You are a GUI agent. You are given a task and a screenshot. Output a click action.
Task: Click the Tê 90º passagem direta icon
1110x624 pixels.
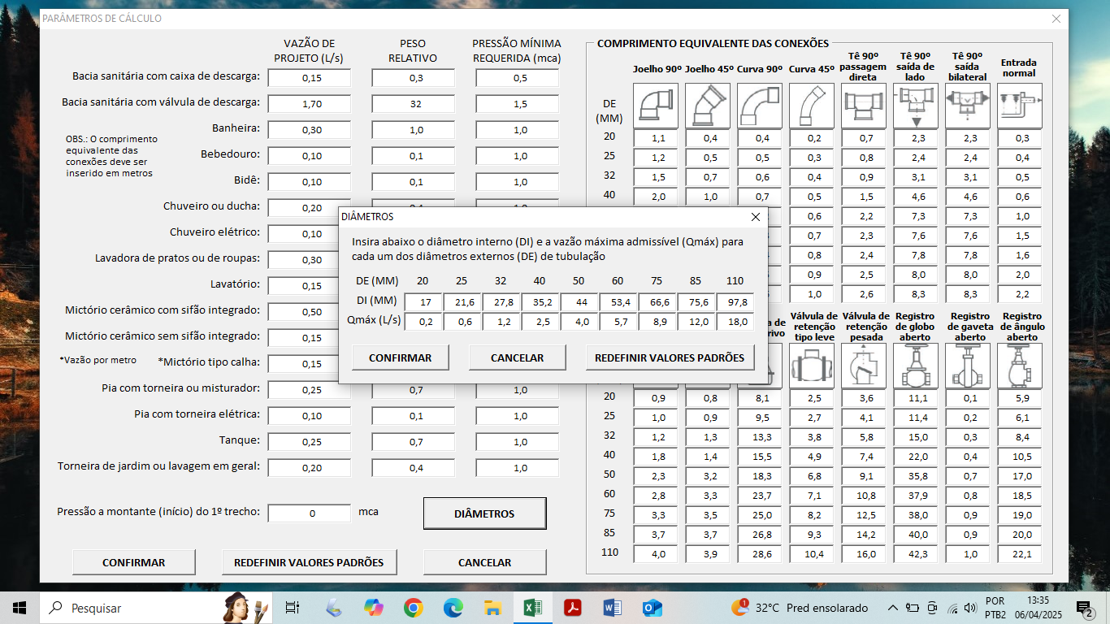[x=864, y=106]
